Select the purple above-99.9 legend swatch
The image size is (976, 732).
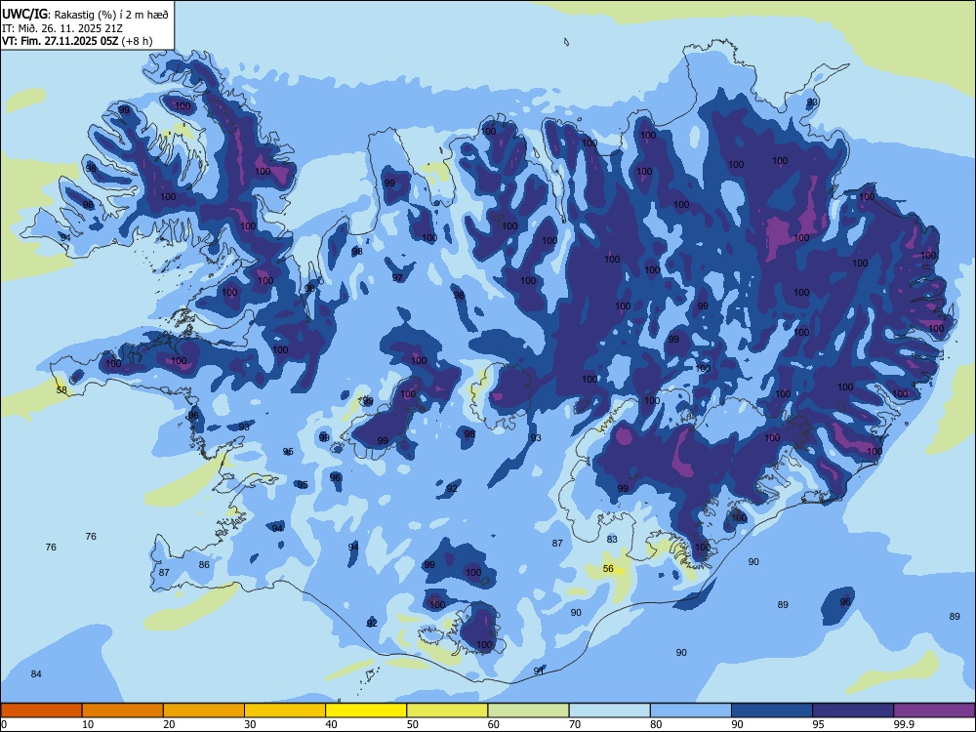tap(934, 711)
